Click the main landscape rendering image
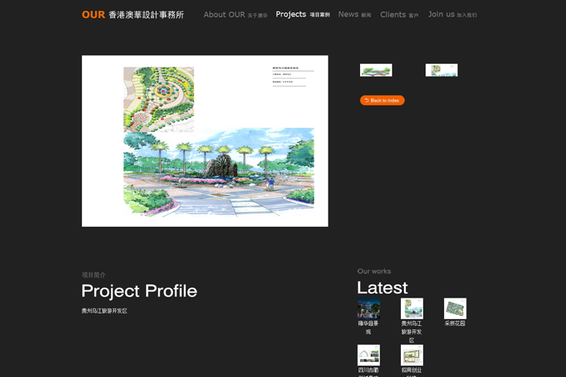Image resolution: width=566 pixels, height=377 pixels. coord(204,141)
